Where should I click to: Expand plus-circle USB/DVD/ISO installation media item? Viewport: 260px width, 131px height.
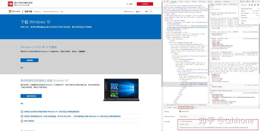[x=22, y=116]
